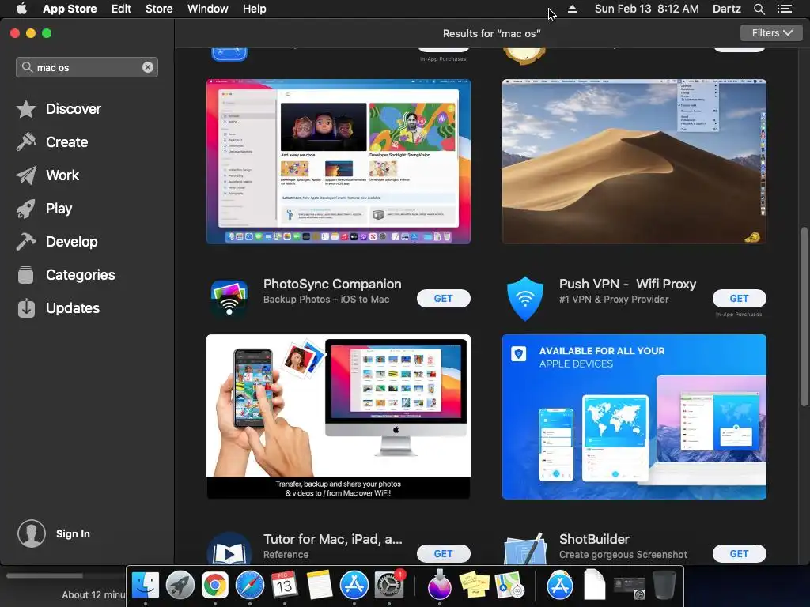The width and height of the screenshot is (810, 607).
Task: Open Launchpad from the Dock
Action: click(180, 585)
